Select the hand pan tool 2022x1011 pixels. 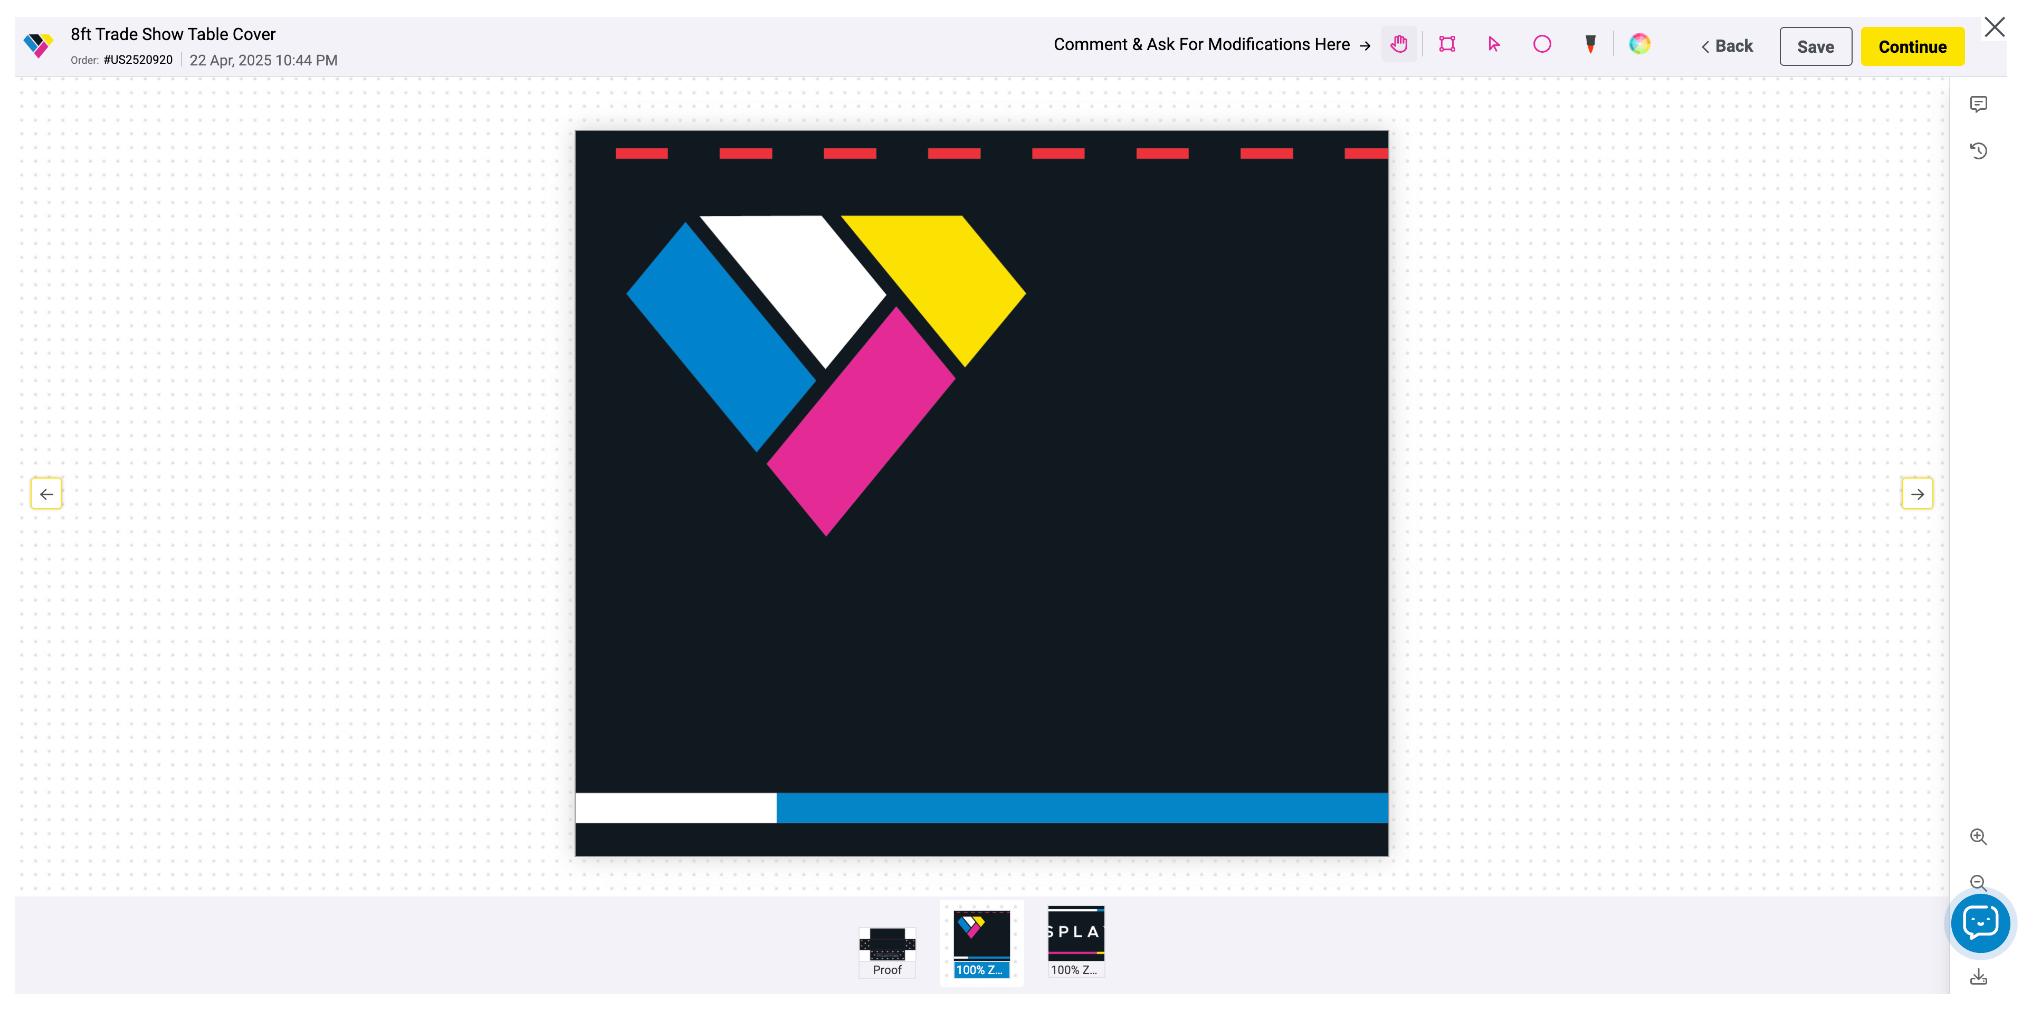[x=1399, y=45]
